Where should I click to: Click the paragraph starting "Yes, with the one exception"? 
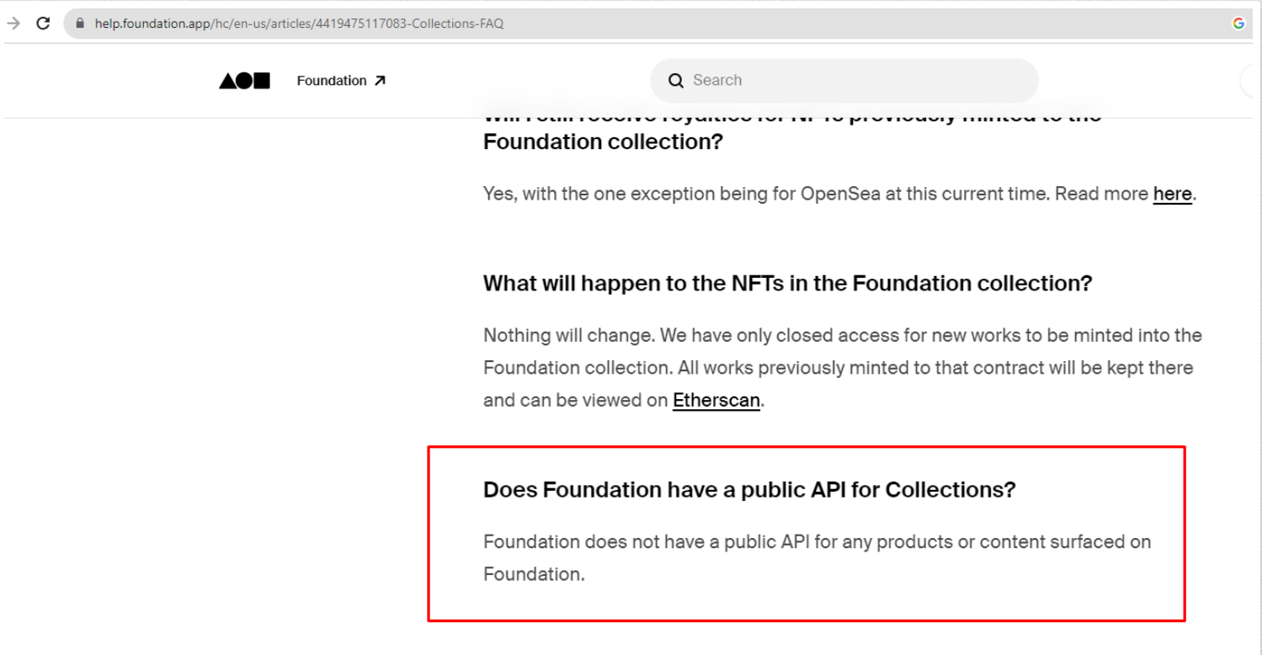pyautogui.click(x=839, y=194)
